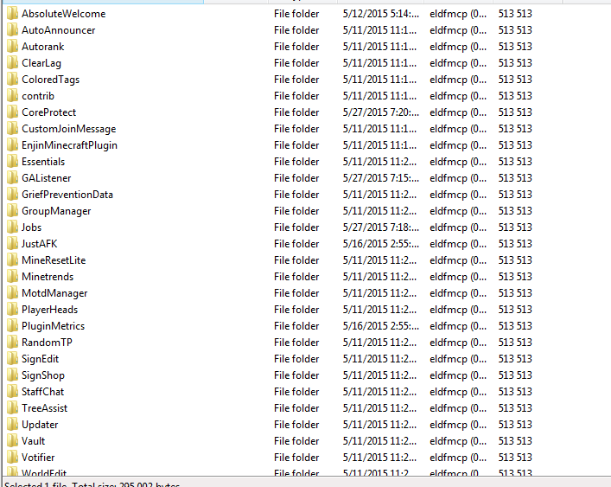The height and width of the screenshot is (487, 611).
Task: Click the PlayerHeads folder icon
Action: click(x=12, y=309)
